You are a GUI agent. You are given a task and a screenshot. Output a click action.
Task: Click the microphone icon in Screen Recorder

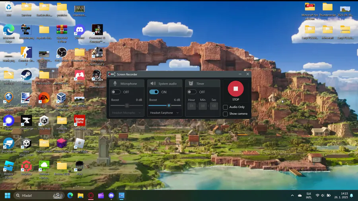pyautogui.click(x=115, y=84)
